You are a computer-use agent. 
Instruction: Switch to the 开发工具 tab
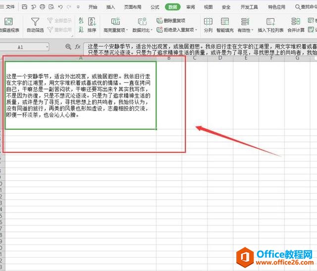coord(249,7)
